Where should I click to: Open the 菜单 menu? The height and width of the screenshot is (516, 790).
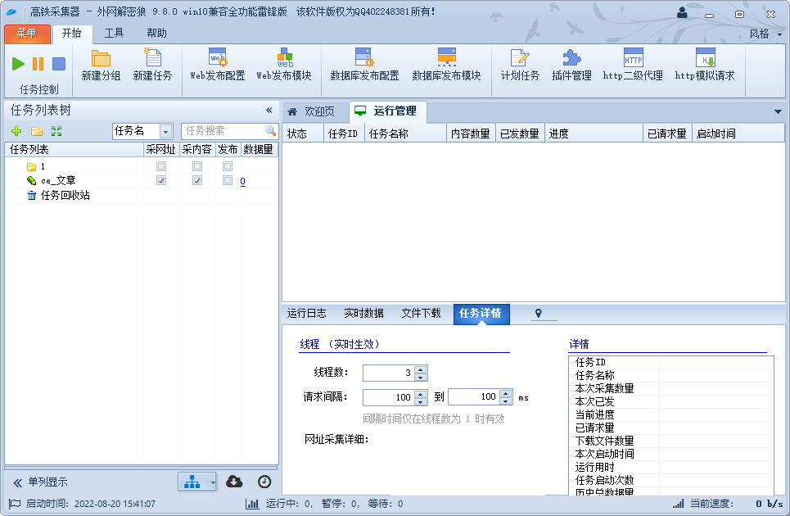pos(27,34)
